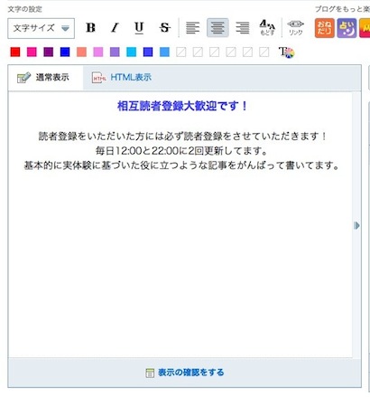Click the last empty color slot
370x397 pixels.
(264, 52)
